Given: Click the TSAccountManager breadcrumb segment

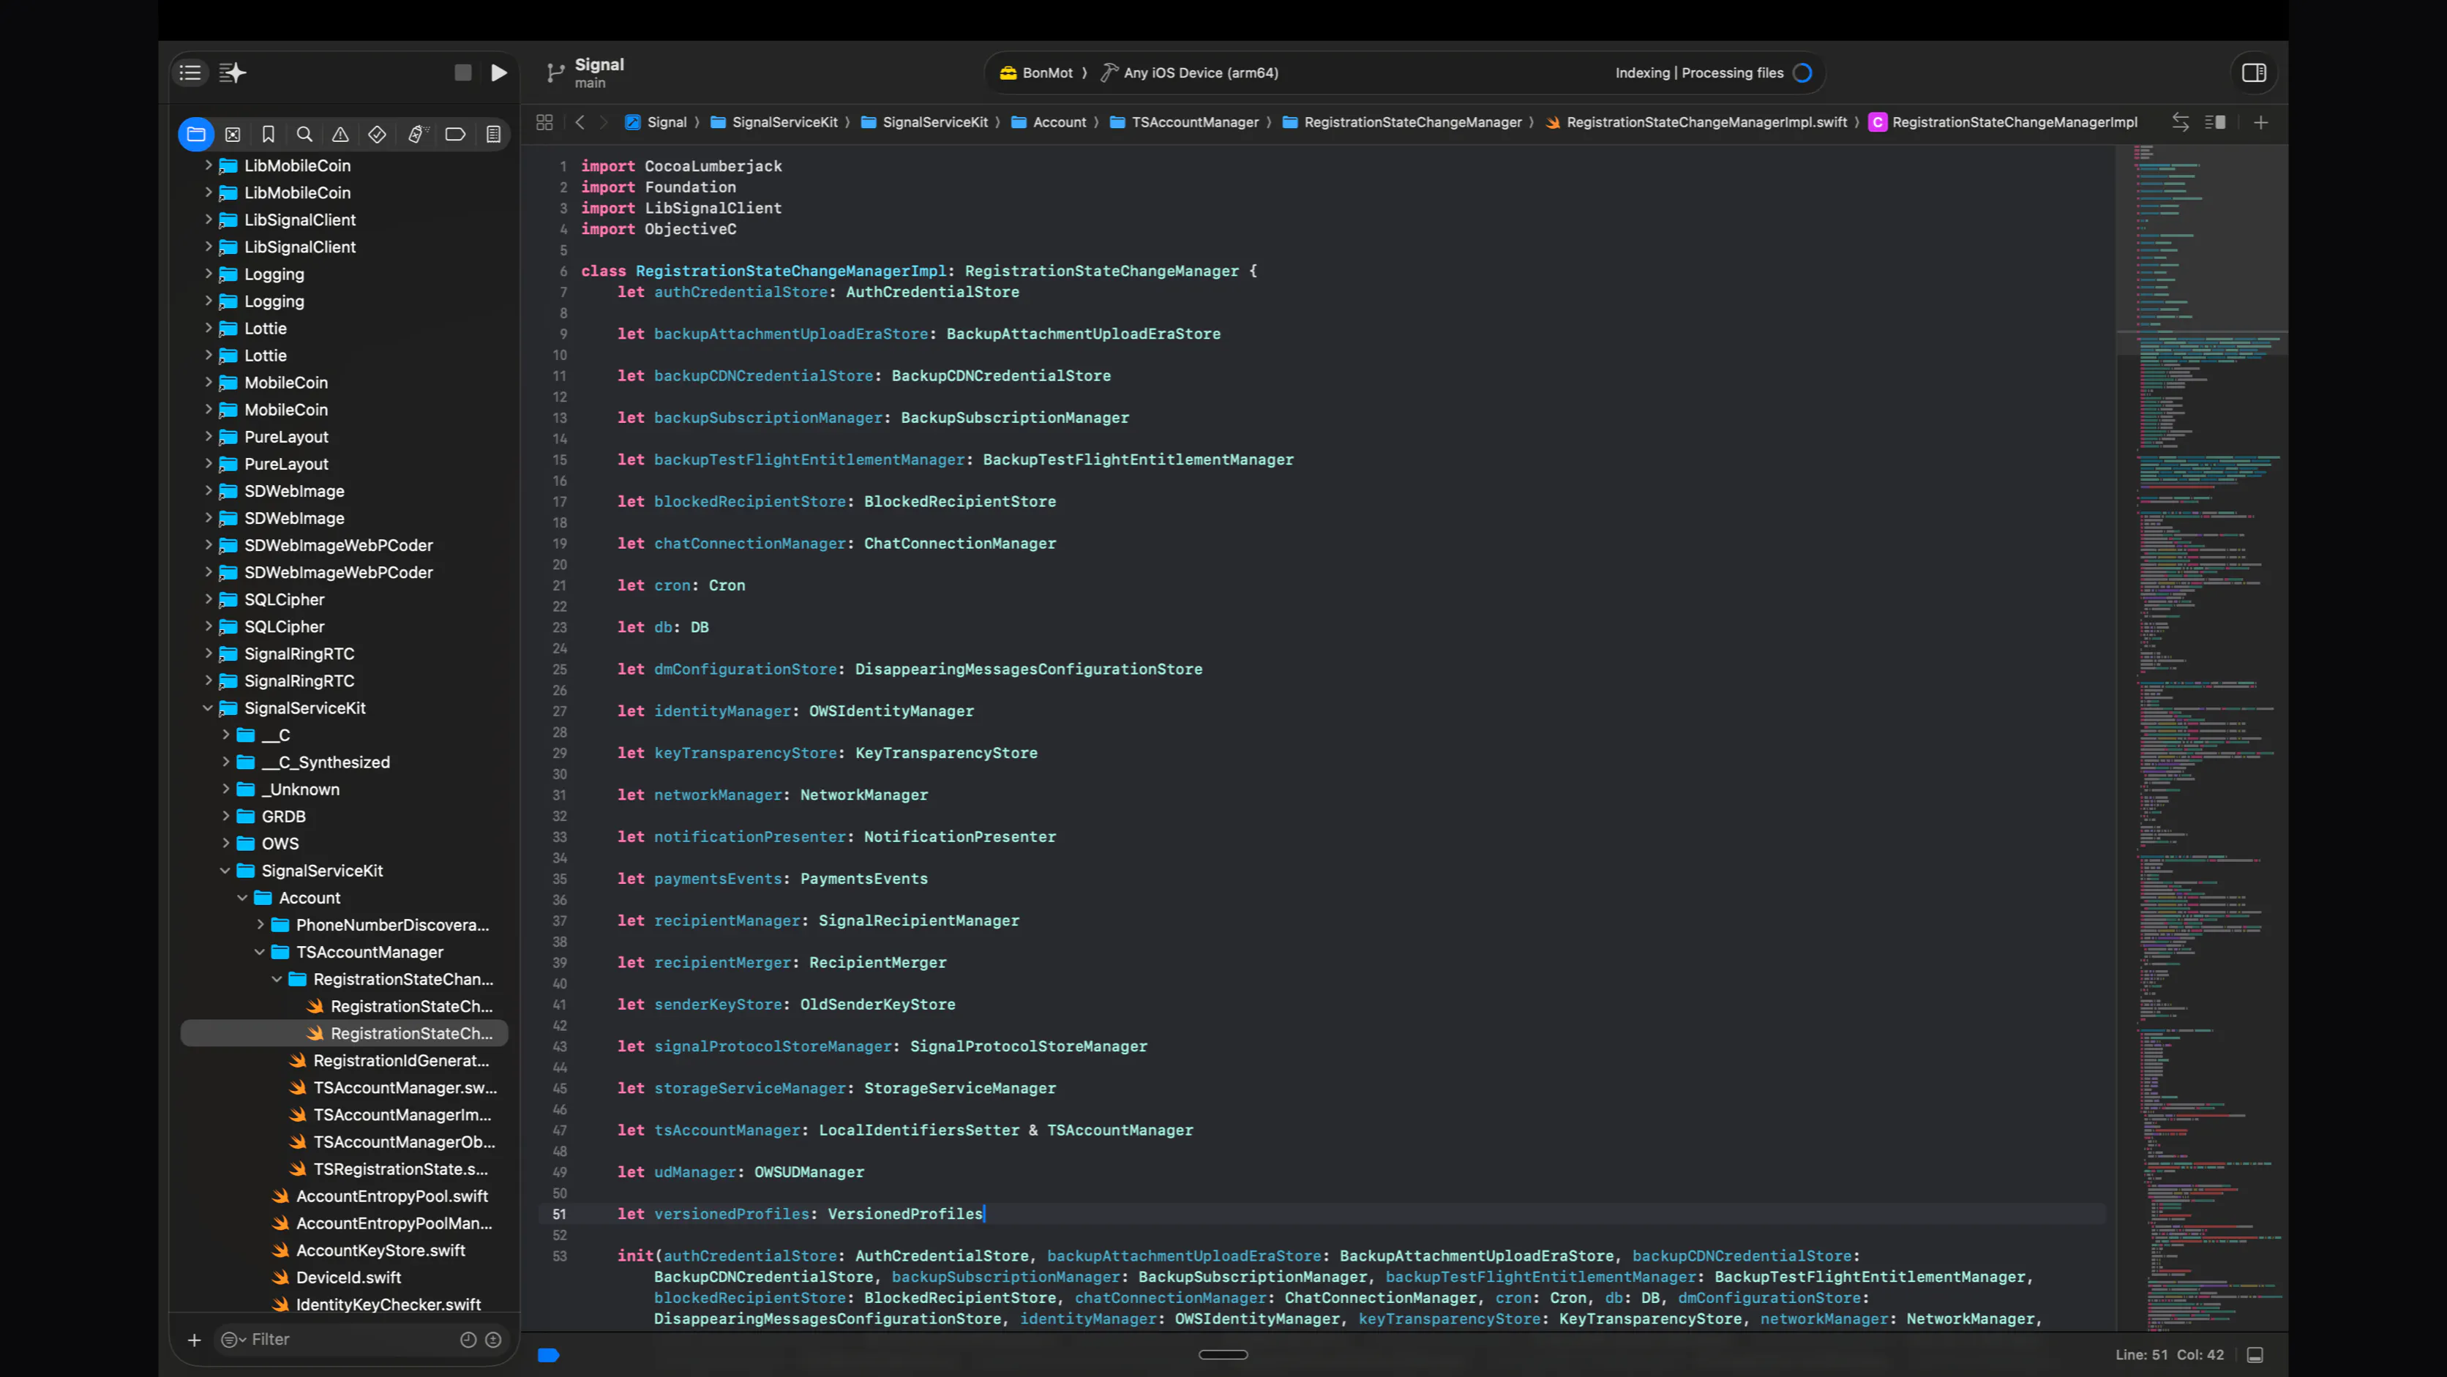Looking at the screenshot, I should 1185,122.
